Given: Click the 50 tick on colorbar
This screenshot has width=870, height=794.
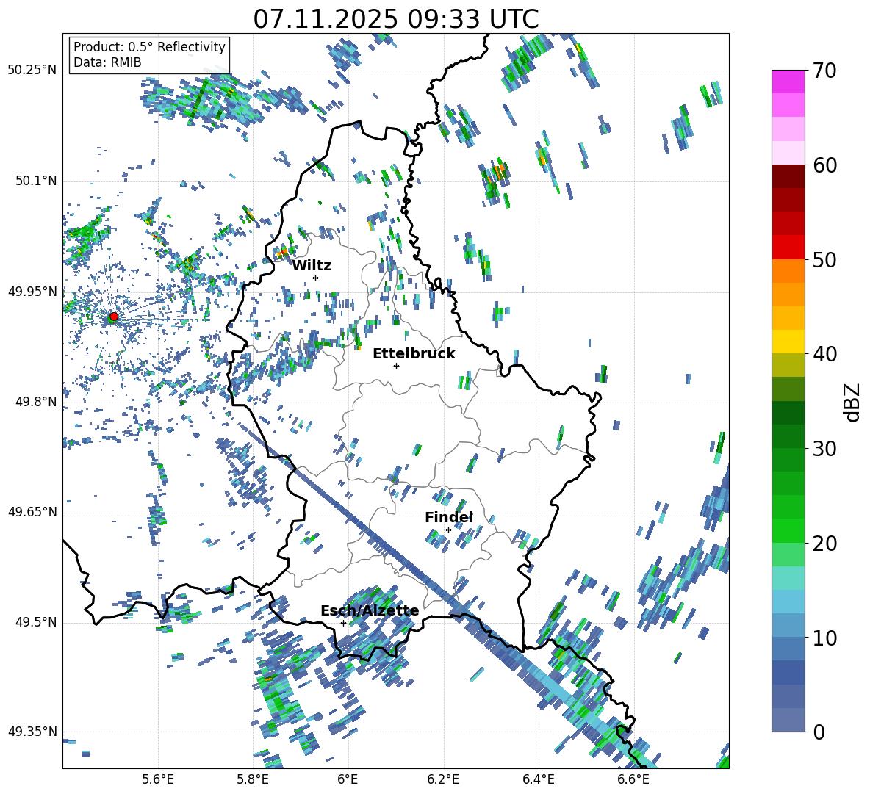Looking at the screenshot, I should click(x=824, y=260).
